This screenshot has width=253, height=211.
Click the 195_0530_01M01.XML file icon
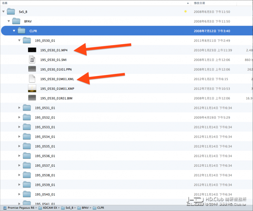[x=32, y=79]
